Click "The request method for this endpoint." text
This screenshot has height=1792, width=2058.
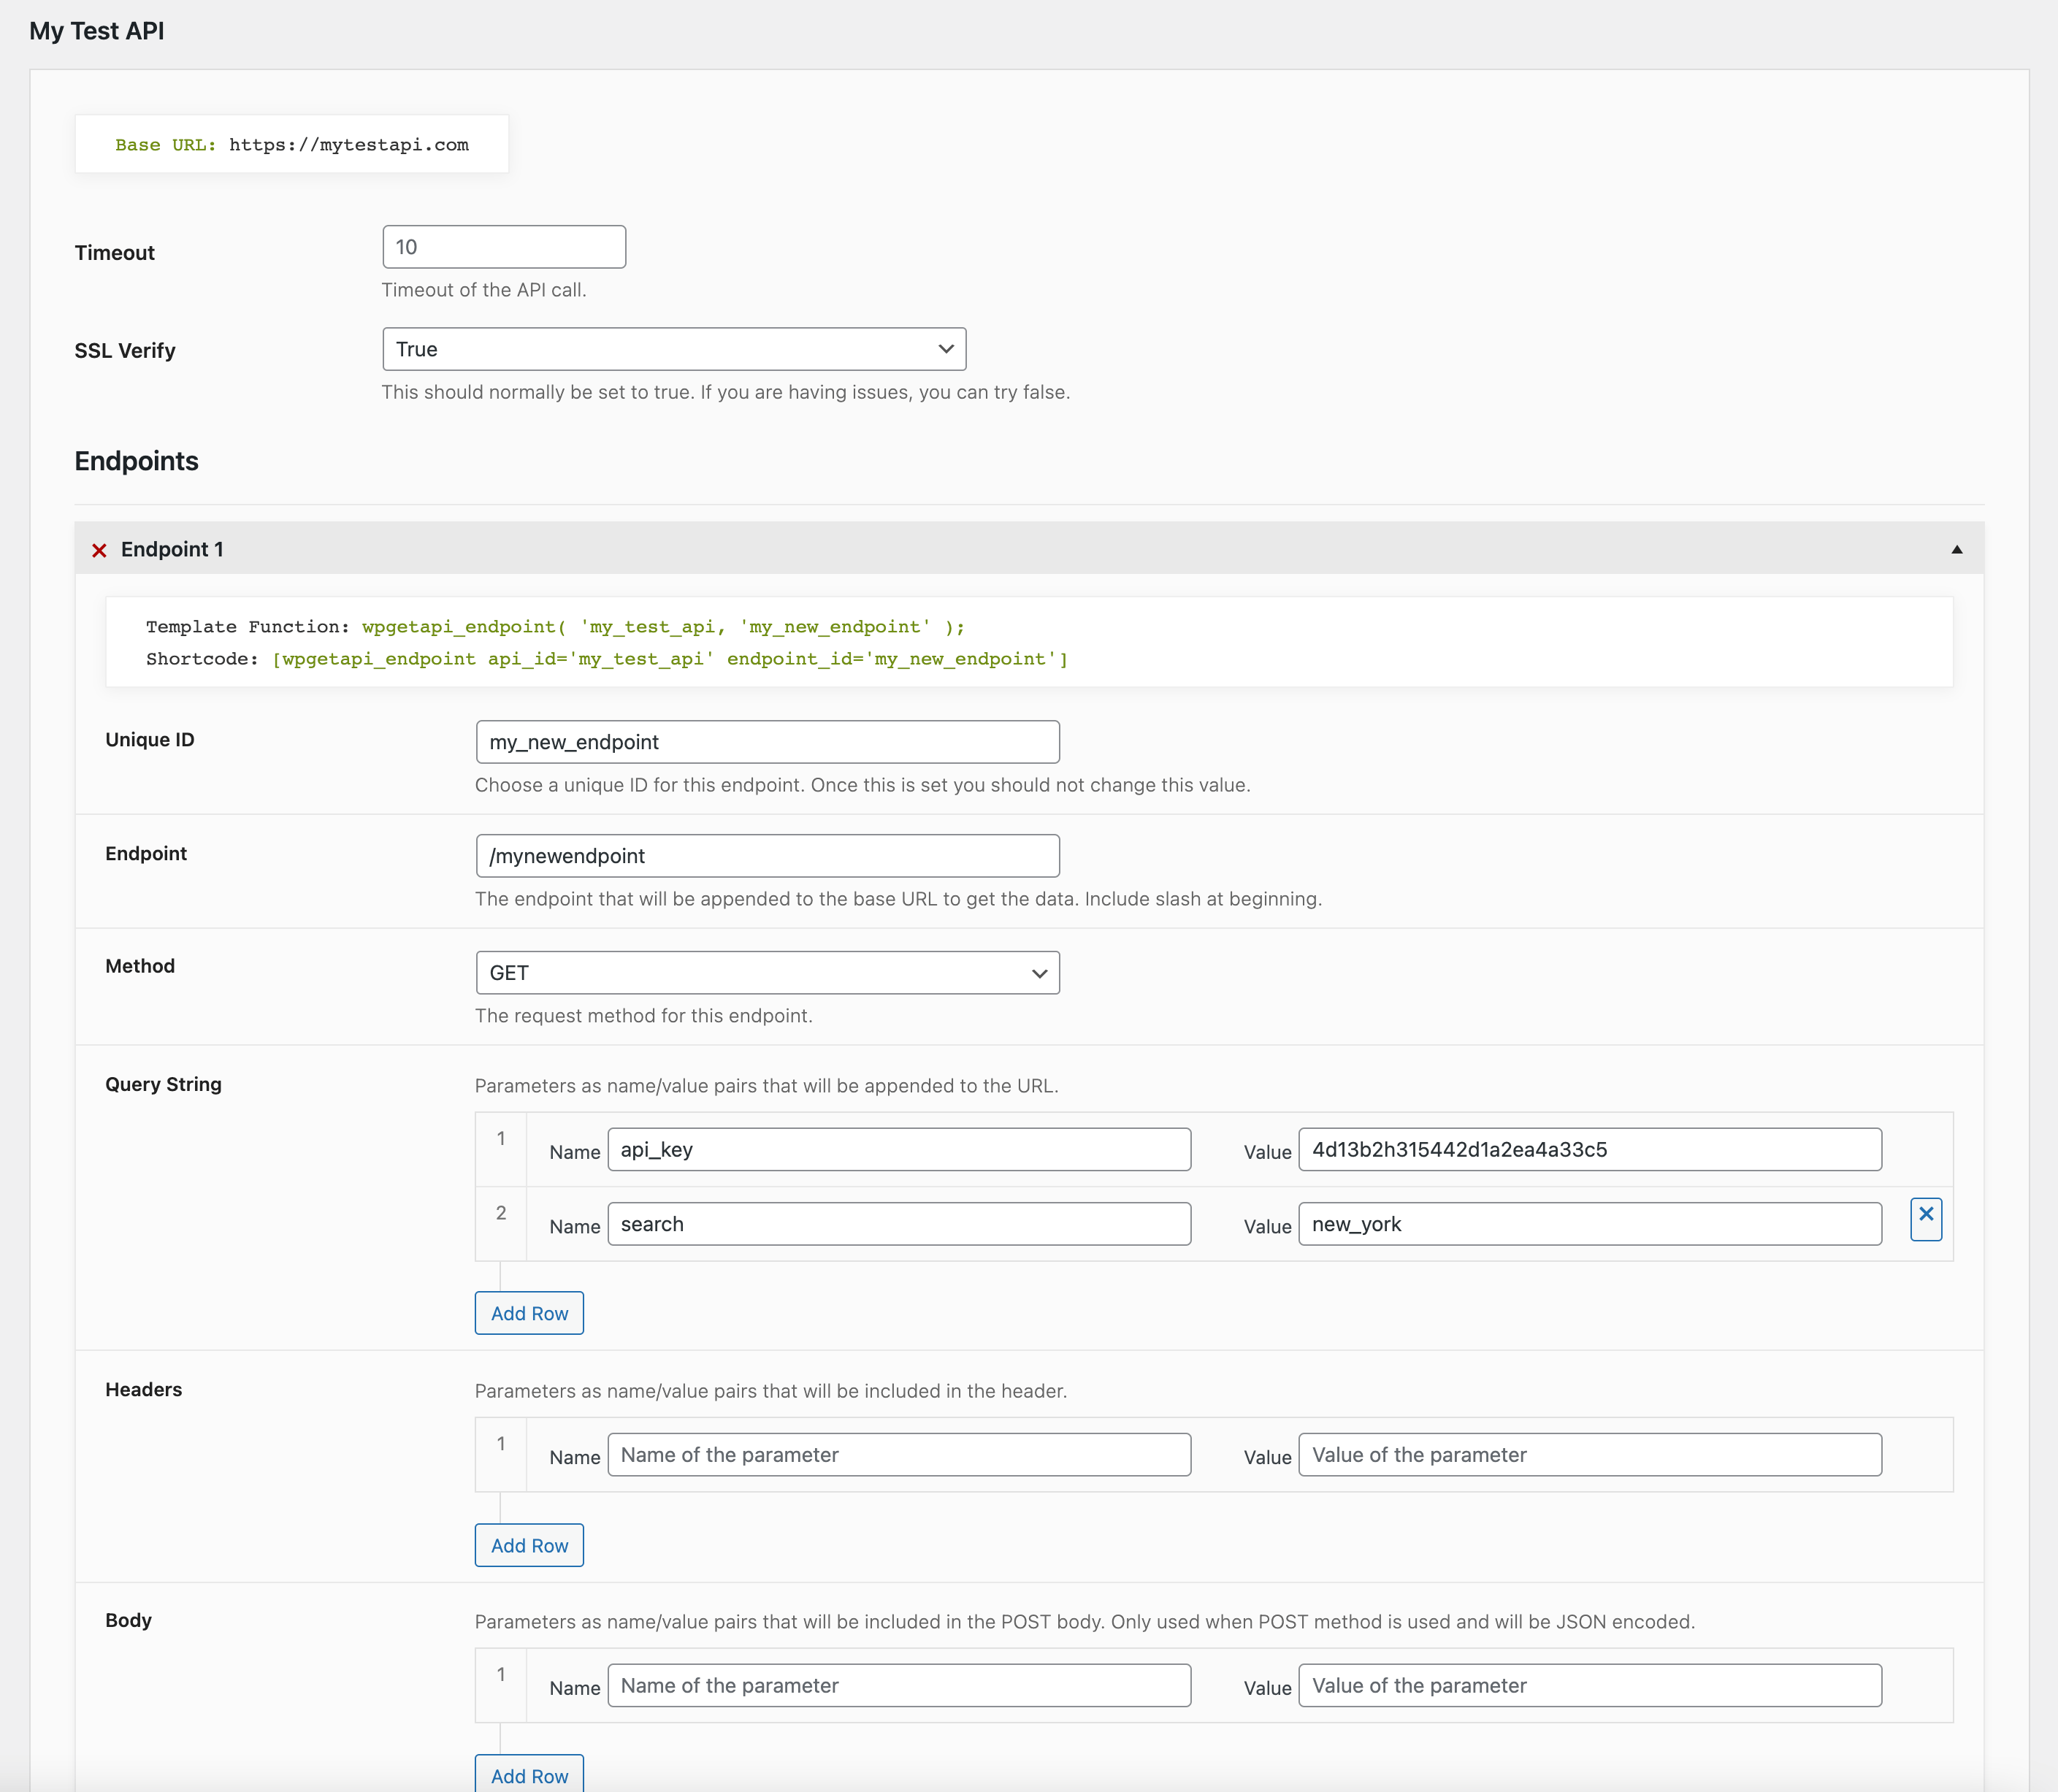(643, 1016)
